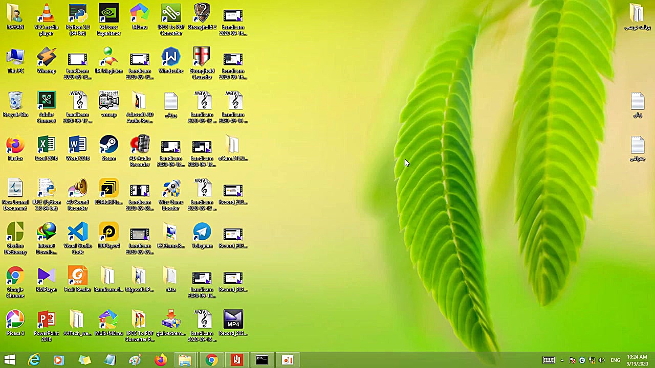
Task: Open the Bandicam4 folder on desktop
Action: coord(109,280)
